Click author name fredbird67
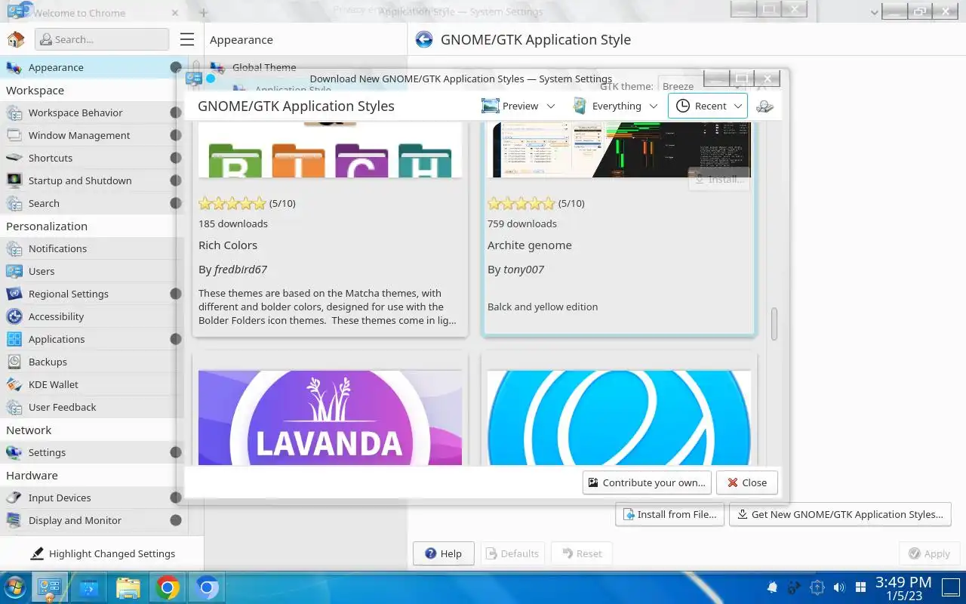966x604 pixels. coord(240,269)
